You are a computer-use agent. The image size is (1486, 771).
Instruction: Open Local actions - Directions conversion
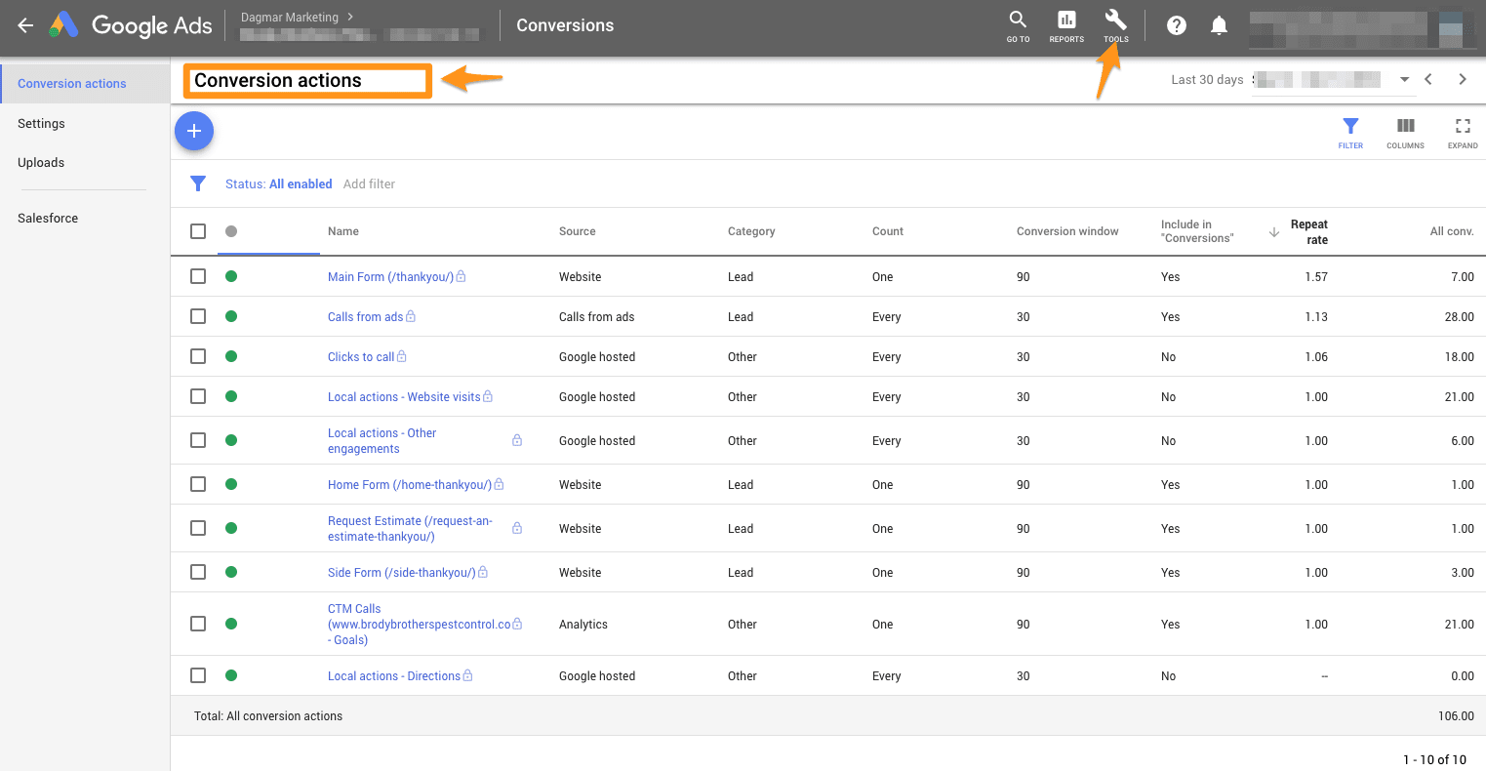pos(394,676)
